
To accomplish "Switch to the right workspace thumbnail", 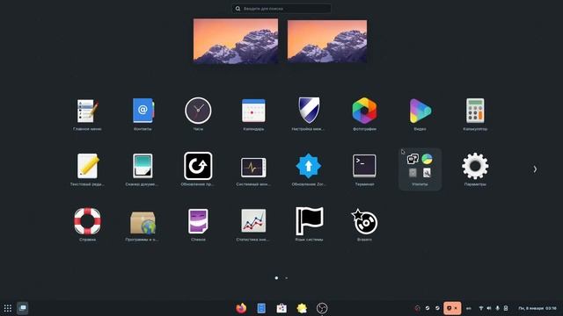I will [x=327, y=41].
